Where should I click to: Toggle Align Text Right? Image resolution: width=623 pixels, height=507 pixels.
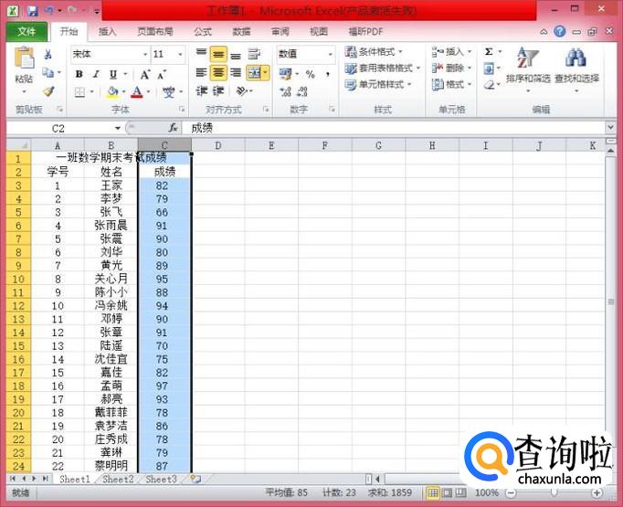tap(236, 73)
